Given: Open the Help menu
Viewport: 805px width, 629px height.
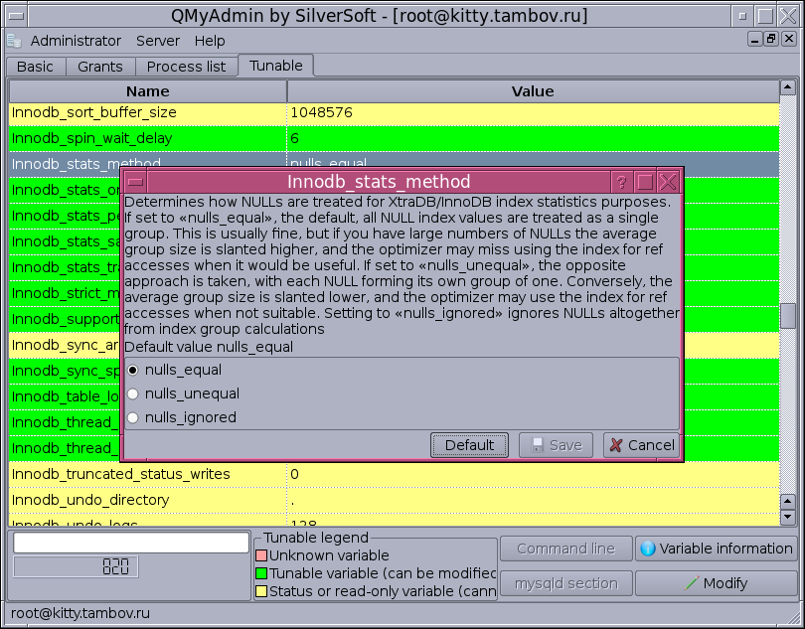Looking at the screenshot, I should [x=210, y=41].
